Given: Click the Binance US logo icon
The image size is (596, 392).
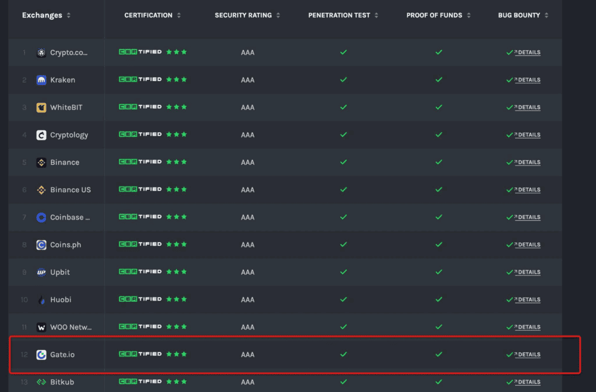Looking at the screenshot, I should coord(41,190).
